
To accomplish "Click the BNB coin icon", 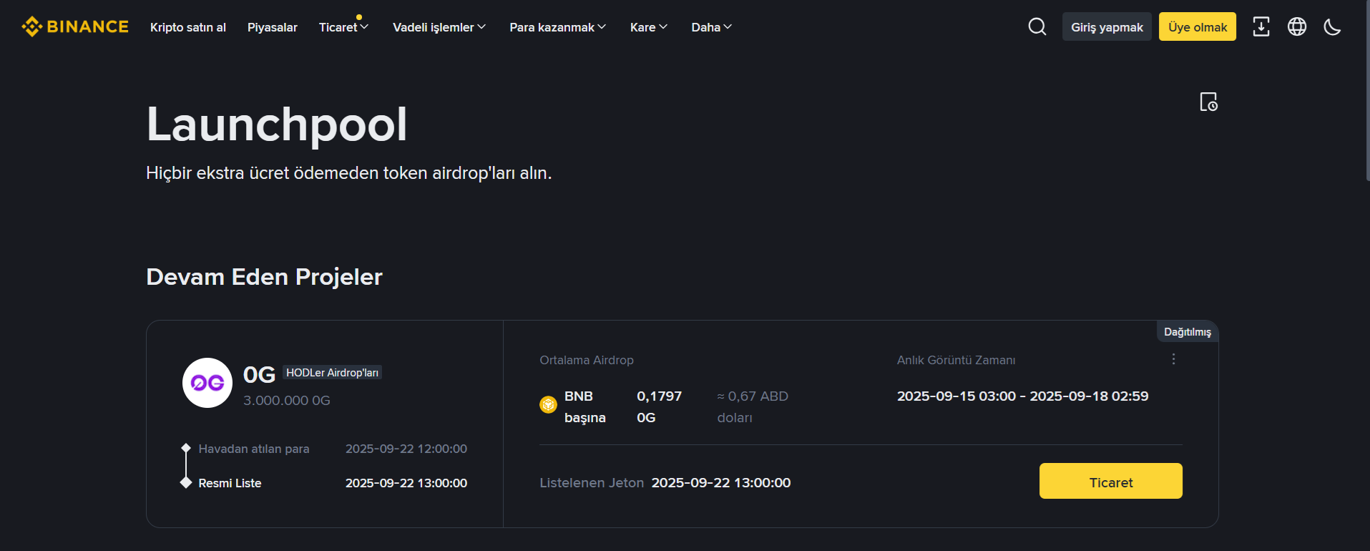I will click(x=548, y=405).
